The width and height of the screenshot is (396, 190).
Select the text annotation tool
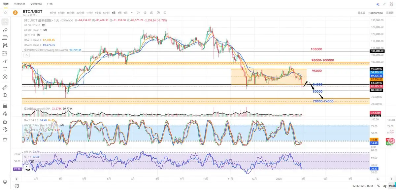5,69
